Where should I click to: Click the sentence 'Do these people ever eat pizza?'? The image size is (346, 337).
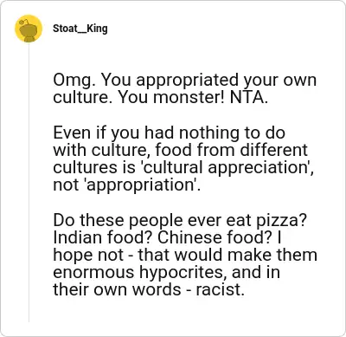pyautogui.click(x=180, y=221)
